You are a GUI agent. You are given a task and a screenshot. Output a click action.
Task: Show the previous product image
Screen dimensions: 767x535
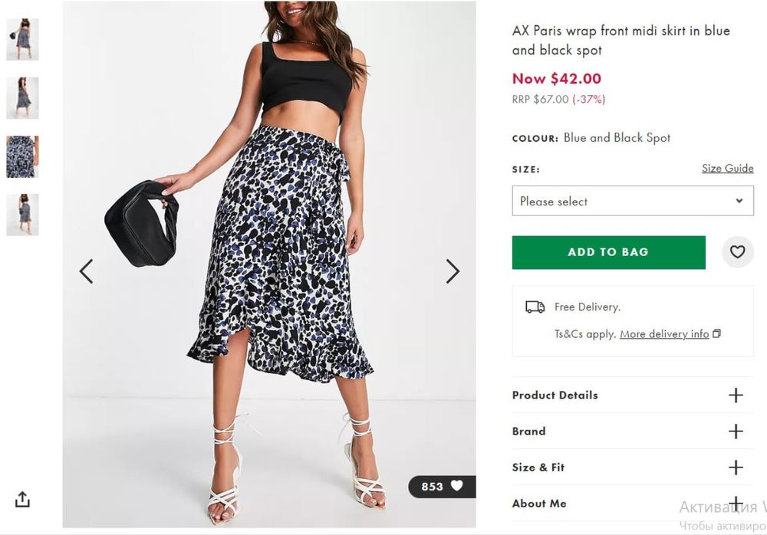[86, 271]
